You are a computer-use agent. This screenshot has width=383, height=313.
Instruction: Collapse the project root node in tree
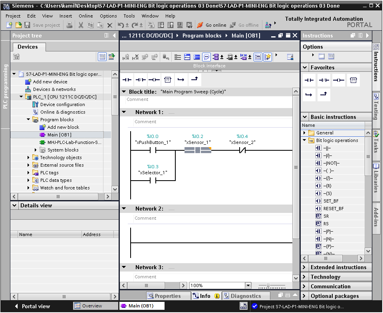pos(14,74)
